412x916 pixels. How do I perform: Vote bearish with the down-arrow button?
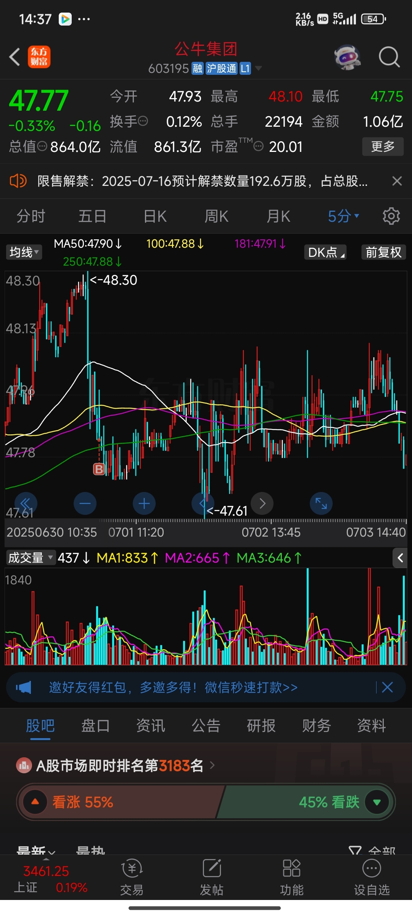(x=377, y=802)
